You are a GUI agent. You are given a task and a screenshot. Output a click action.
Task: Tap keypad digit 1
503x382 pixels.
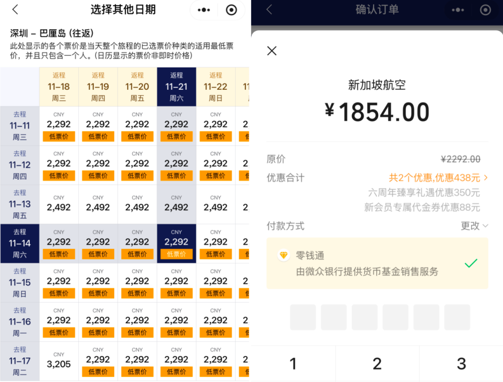pyautogui.click(x=293, y=364)
